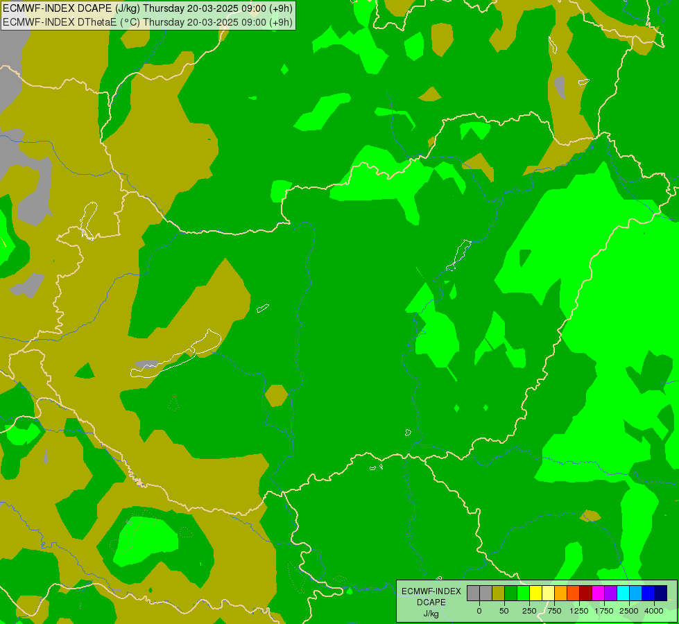Click the 'ECMWF-INDEX' text inside the legend box
Image resolution: width=679 pixels, height=624 pixels.
431,591
